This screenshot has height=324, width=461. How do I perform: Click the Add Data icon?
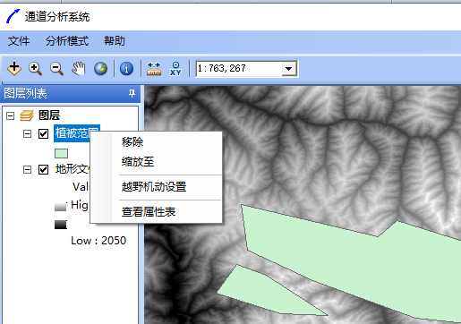[x=14, y=69]
